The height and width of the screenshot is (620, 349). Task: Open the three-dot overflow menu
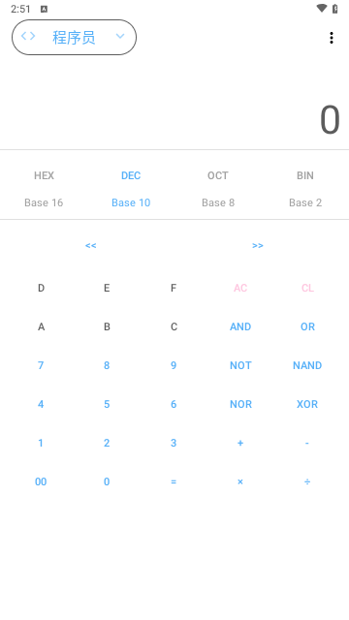pos(332,38)
